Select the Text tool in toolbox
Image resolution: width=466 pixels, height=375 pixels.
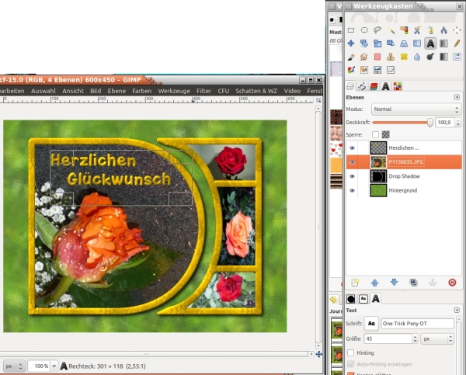coord(430,43)
